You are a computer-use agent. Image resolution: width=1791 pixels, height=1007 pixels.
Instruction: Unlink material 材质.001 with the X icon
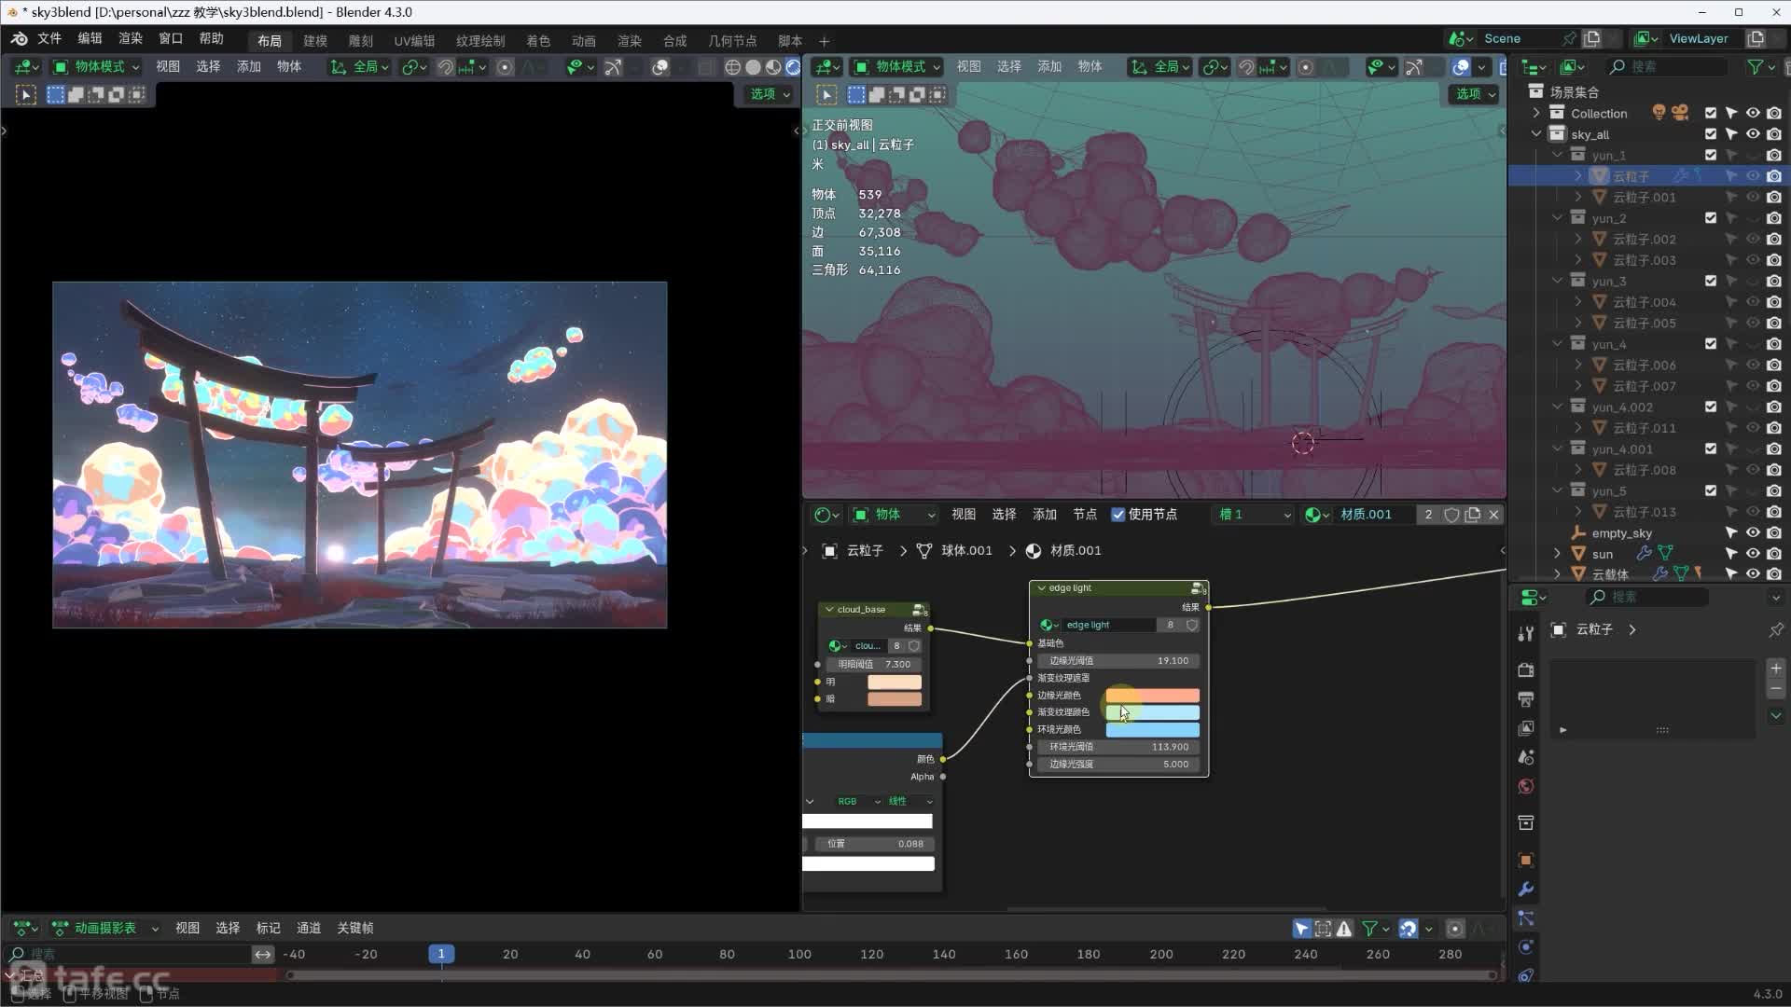pos(1493,515)
